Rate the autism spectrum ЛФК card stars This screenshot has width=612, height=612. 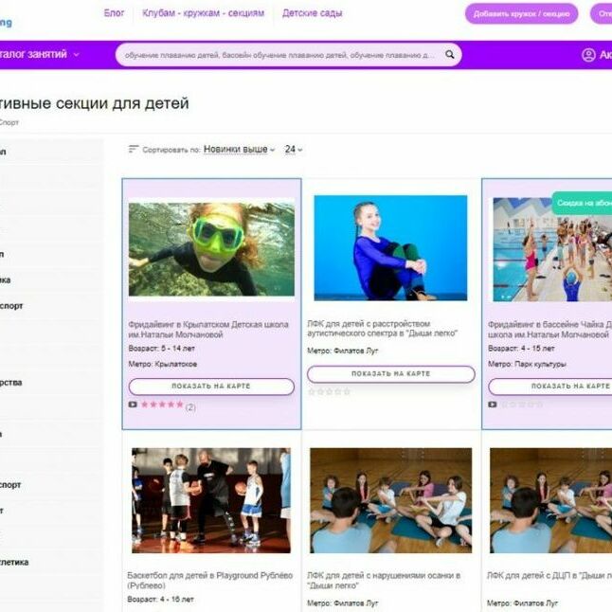click(x=329, y=391)
